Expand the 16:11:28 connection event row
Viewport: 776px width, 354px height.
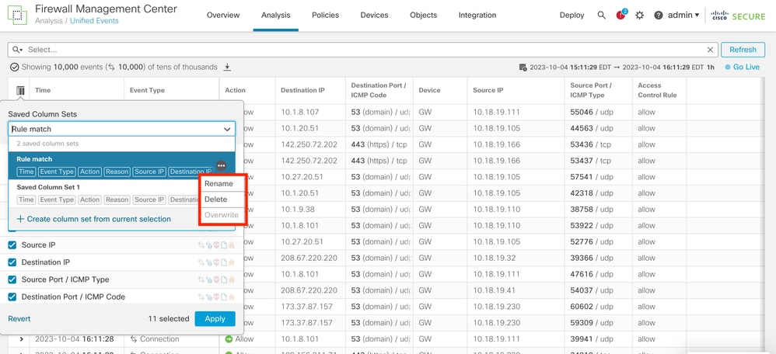[x=21, y=339]
